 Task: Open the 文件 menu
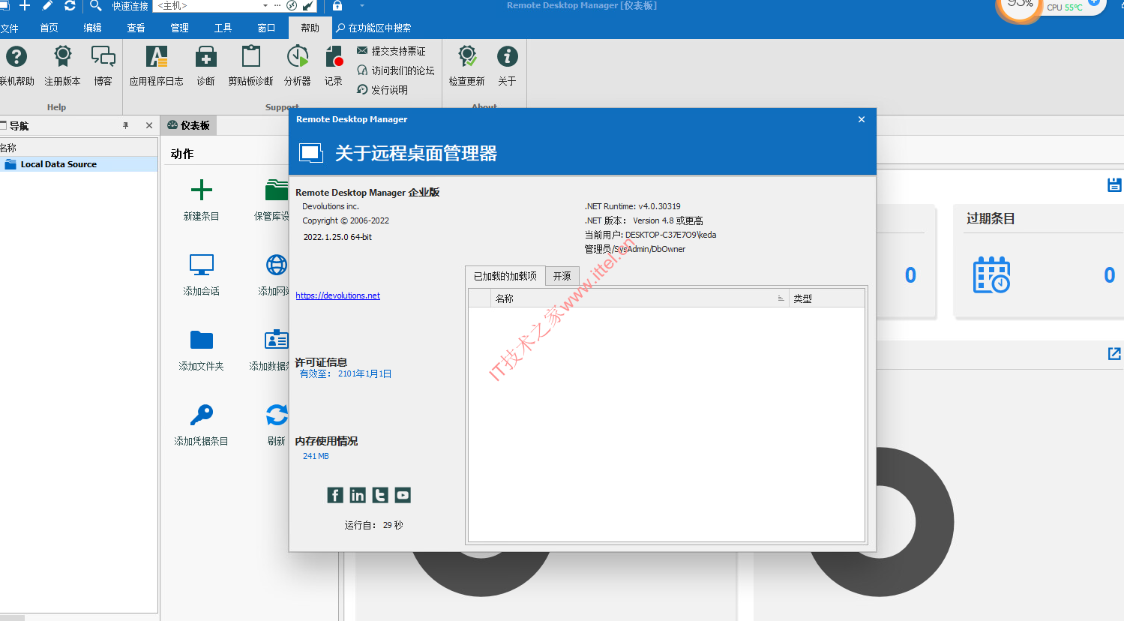pyautogui.click(x=9, y=28)
